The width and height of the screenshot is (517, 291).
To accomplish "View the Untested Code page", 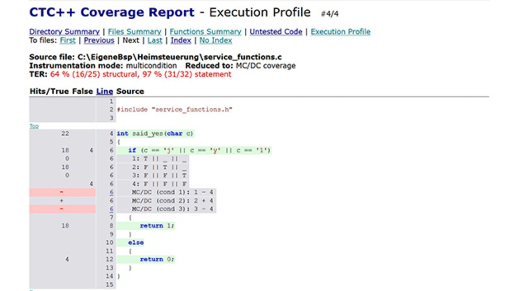I will click(x=276, y=31).
